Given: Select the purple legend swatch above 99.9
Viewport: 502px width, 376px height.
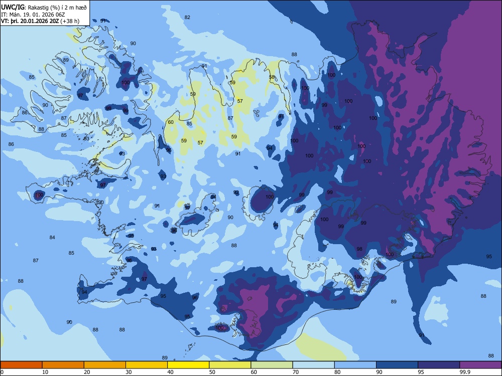Looking at the screenshot, I should click(480, 365).
